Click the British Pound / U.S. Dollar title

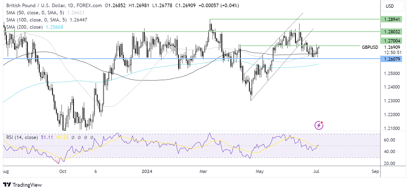click(36, 6)
